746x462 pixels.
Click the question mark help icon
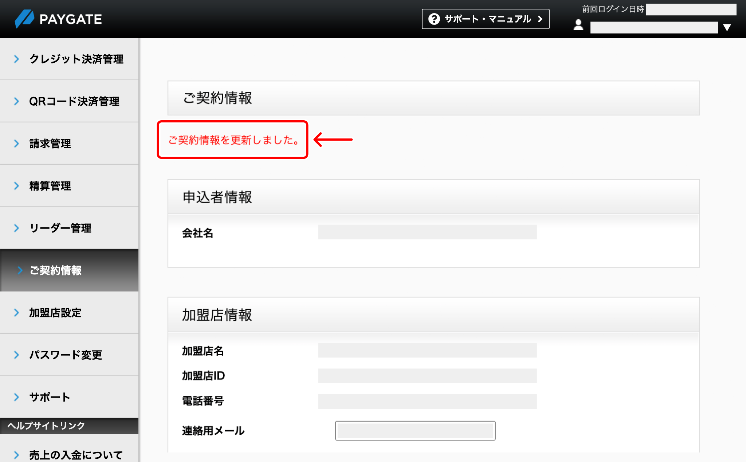[434, 19]
